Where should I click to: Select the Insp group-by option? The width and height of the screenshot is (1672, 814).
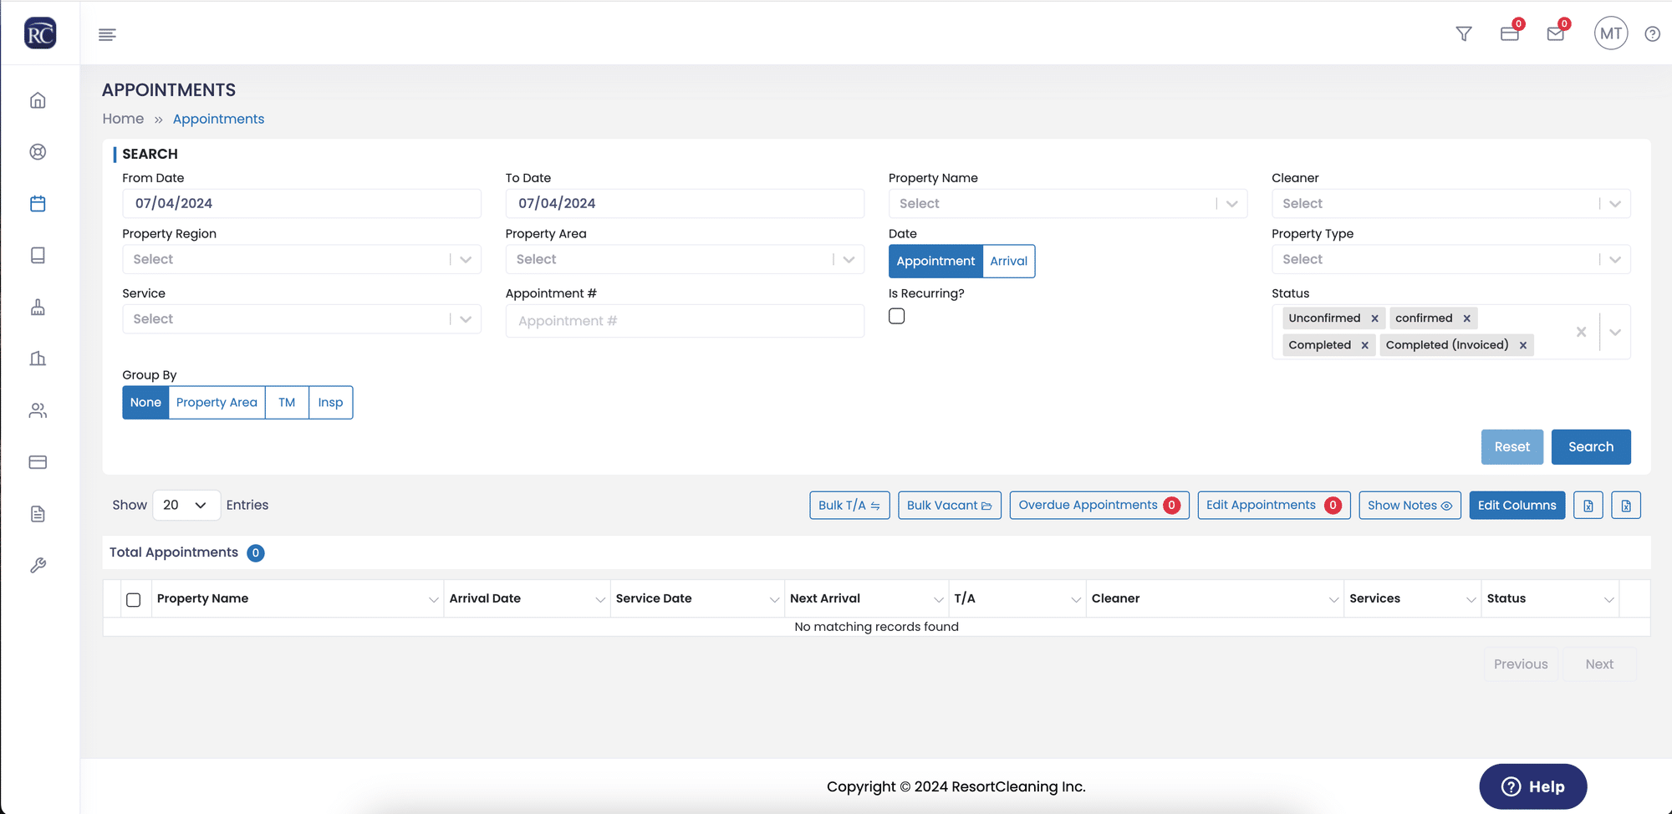coord(330,403)
